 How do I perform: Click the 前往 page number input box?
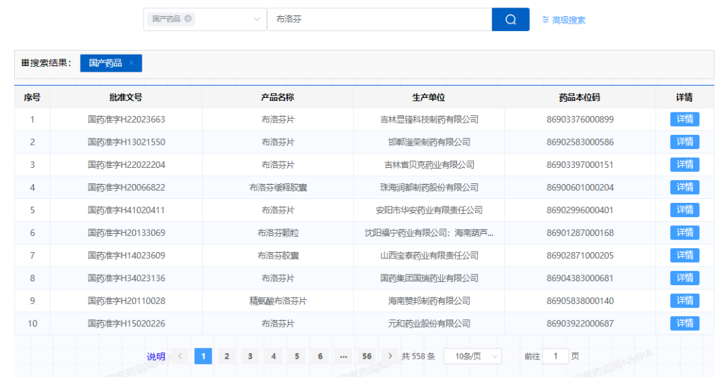(x=555, y=356)
